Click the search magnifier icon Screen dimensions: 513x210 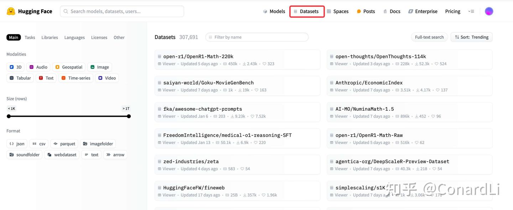[x=66, y=11]
